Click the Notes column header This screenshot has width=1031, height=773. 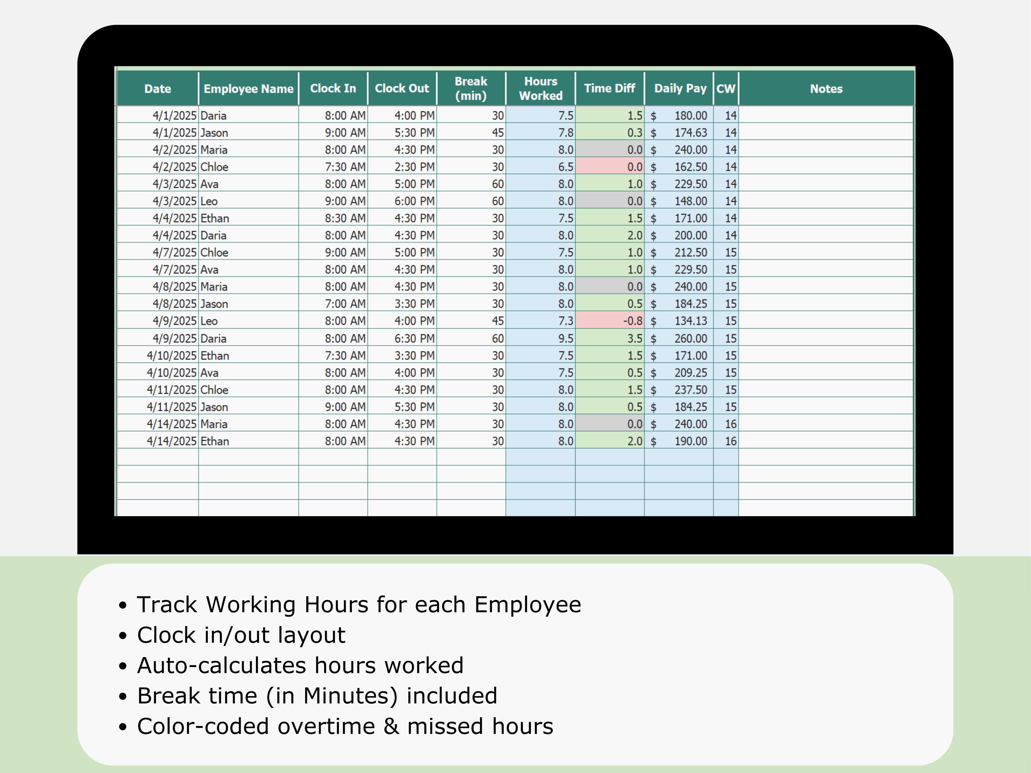click(x=825, y=89)
